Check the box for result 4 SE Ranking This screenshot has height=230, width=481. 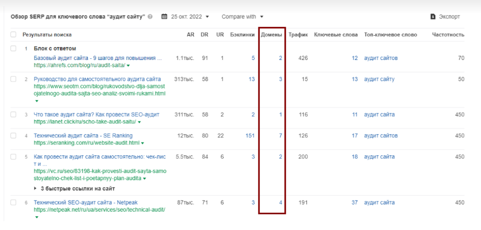(13, 135)
